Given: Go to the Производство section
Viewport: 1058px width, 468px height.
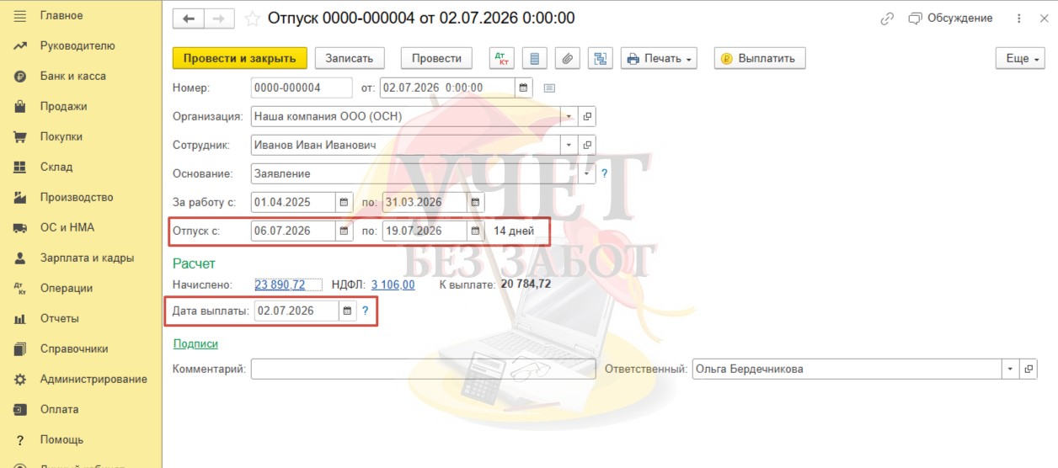Looking at the screenshot, I should 77,198.
